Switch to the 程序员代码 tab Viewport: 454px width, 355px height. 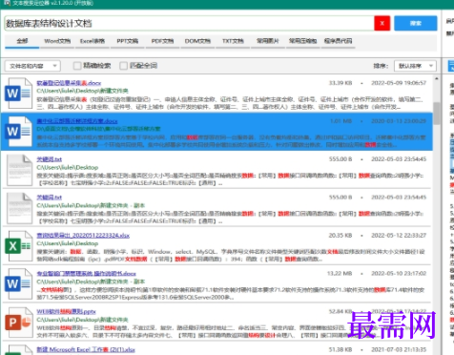pos(338,41)
